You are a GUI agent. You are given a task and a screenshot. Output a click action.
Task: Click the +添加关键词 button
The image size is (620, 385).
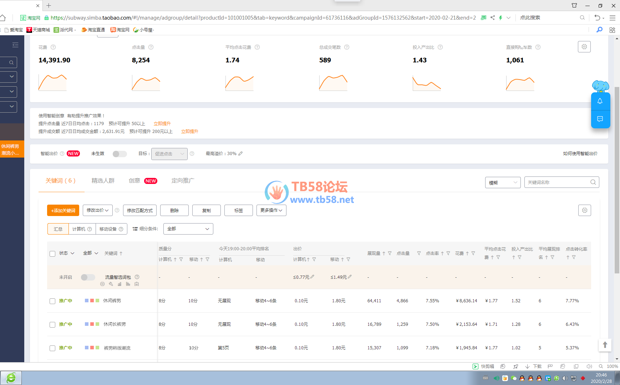click(63, 210)
